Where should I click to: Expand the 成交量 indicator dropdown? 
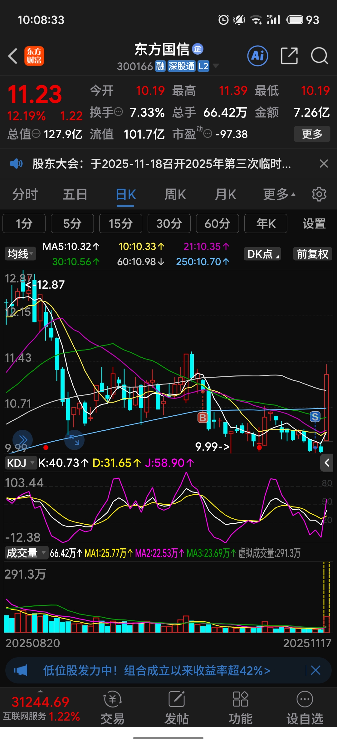[x=27, y=553]
